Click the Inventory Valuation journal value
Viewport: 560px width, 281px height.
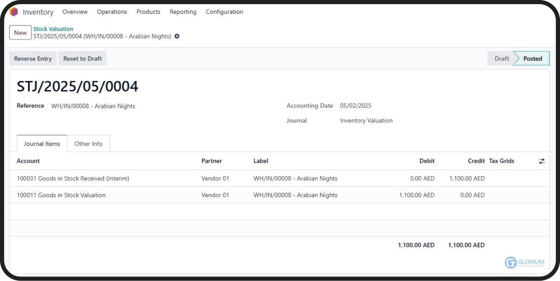366,120
